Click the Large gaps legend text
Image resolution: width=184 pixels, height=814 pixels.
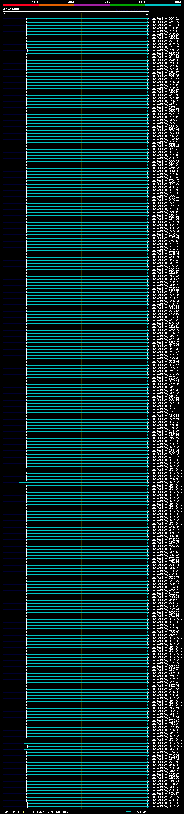coord(35,812)
